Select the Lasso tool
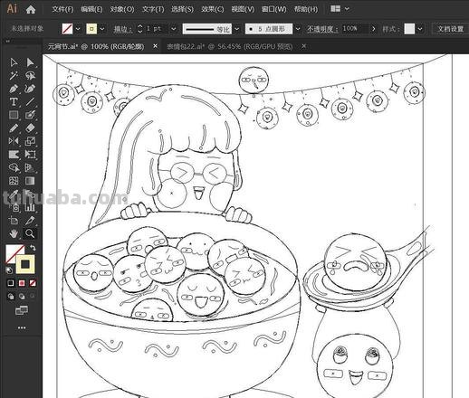Viewport: 469px width, 398px height. click(30, 75)
